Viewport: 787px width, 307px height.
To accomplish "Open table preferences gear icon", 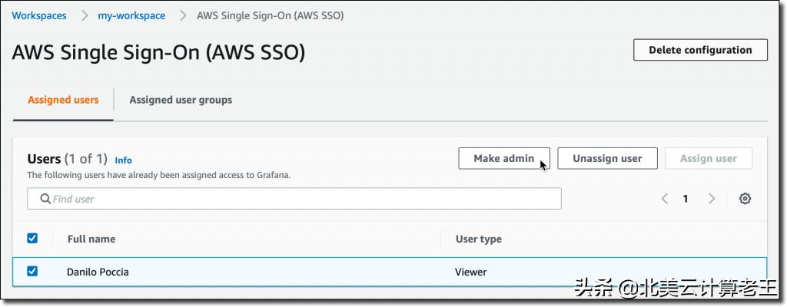I will (745, 199).
